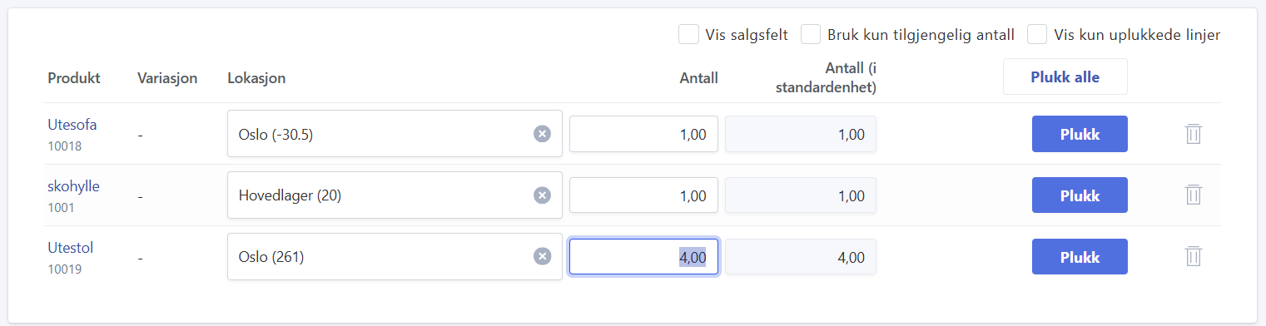Pick the skohylle line with Plukk
Viewport: 1266px width, 326px height.
[1080, 195]
